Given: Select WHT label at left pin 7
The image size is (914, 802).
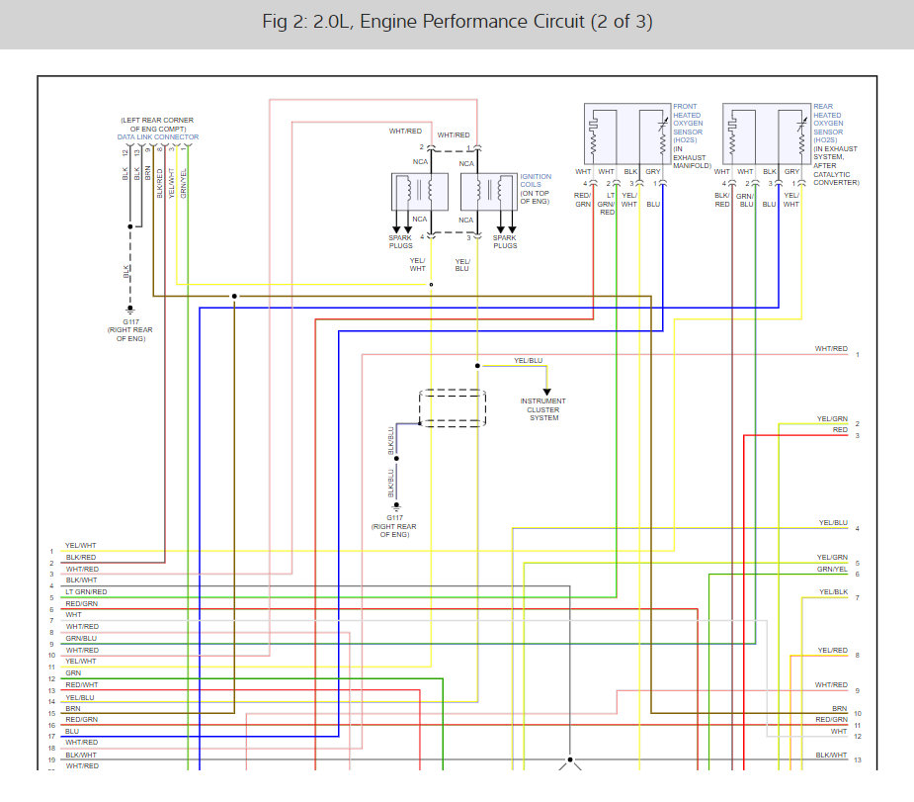Looking at the screenshot, I should [x=73, y=615].
